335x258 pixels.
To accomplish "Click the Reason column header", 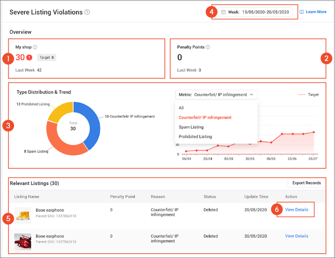I will pos(158,196).
